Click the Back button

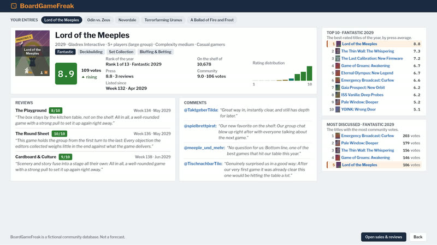(x=418, y=237)
